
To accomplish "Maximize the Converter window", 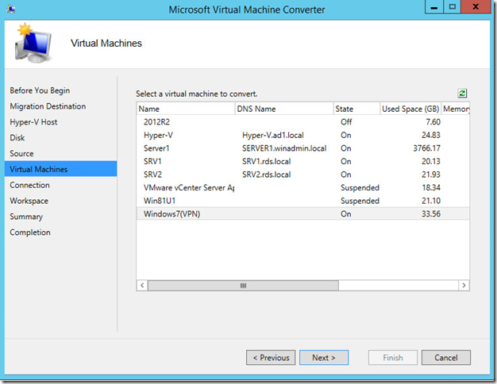I will click(x=453, y=7).
